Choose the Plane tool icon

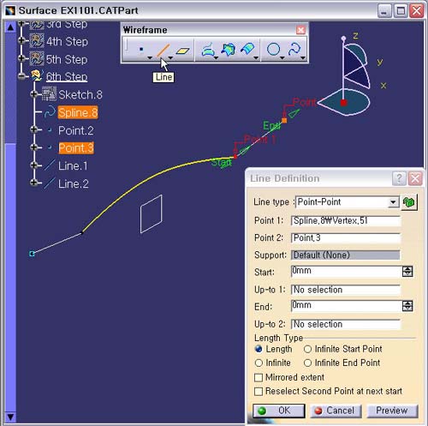[183, 51]
